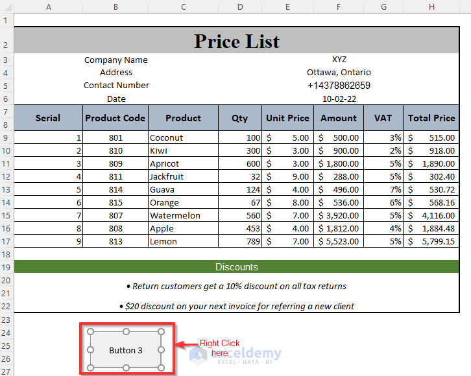Click the Date label cell
The width and height of the screenshot is (471, 376).
(x=116, y=99)
